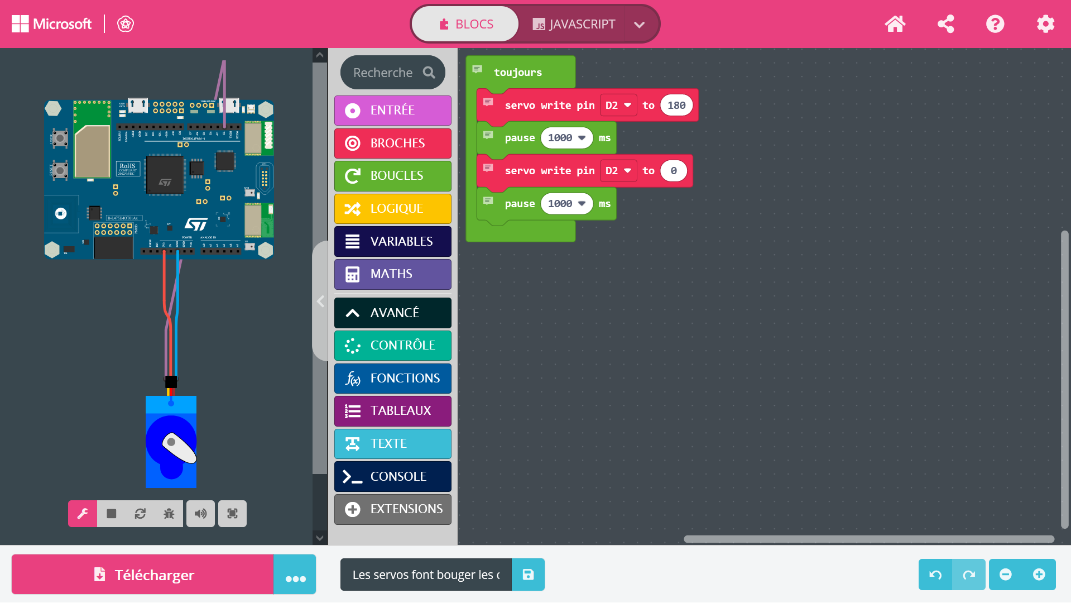The height and width of the screenshot is (603, 1071).
Task: Collapse the simulator panel
Action: [x=320, y=301]
